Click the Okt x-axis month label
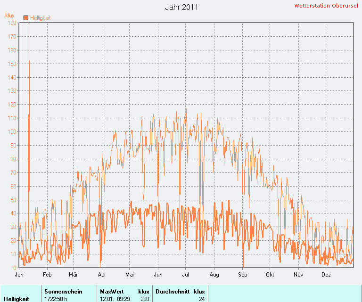 click(x=270, y=275)
